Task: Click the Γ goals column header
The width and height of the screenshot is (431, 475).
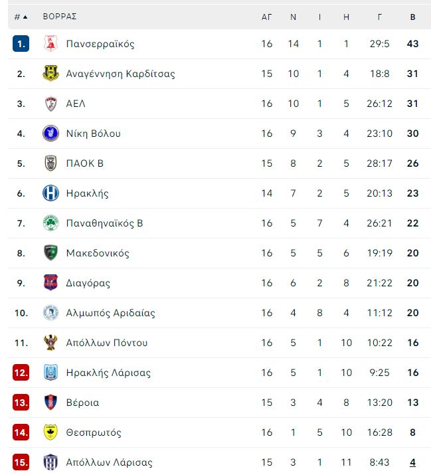Action: click(x=379, y=17)
